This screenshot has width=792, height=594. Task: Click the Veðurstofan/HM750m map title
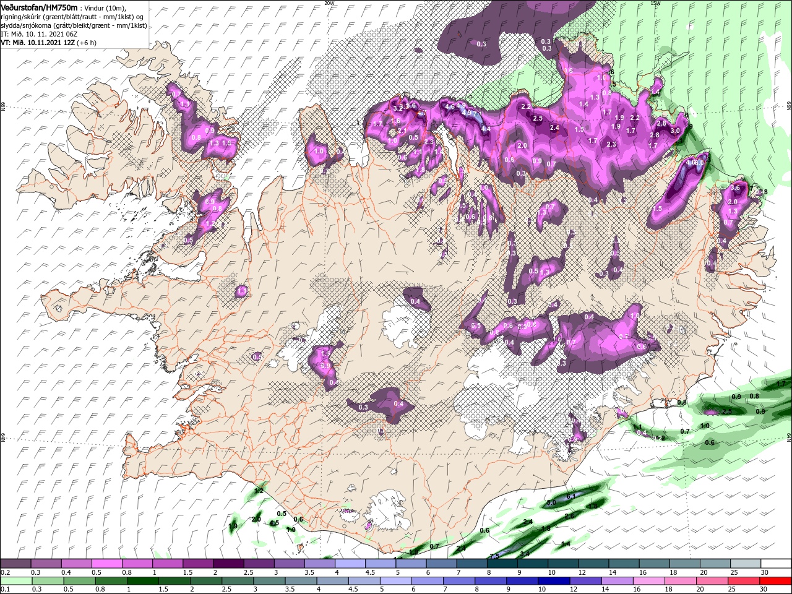pyautogui.click(x=40, y=7)
